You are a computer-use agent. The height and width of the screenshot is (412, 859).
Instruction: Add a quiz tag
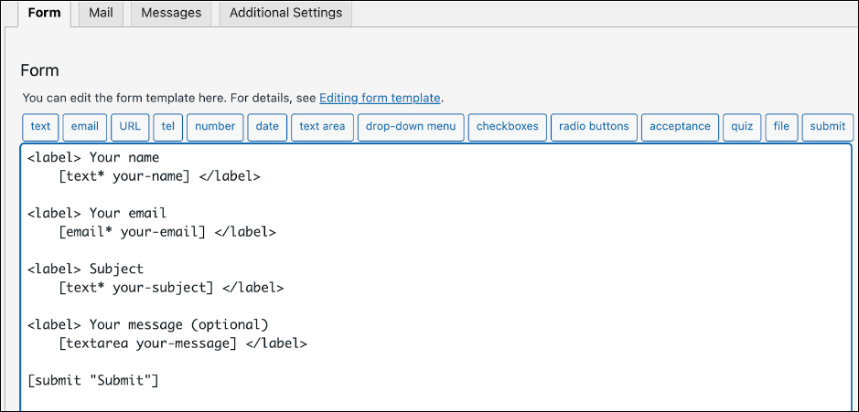pyautogui.click(x=741, y=127)
